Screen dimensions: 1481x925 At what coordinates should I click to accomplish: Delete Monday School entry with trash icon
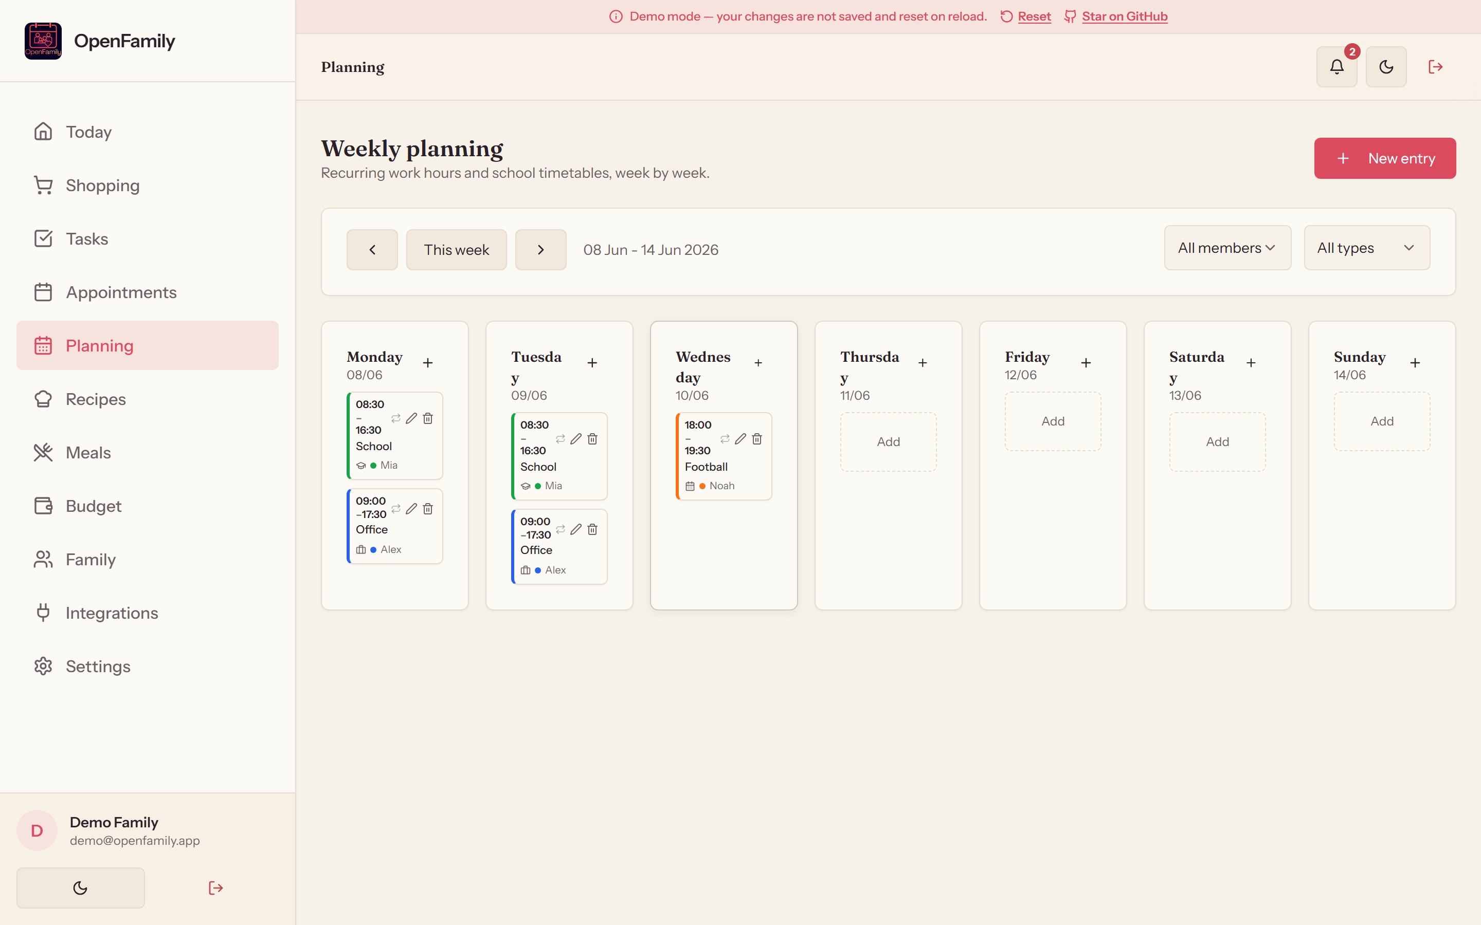coord(428,418)
